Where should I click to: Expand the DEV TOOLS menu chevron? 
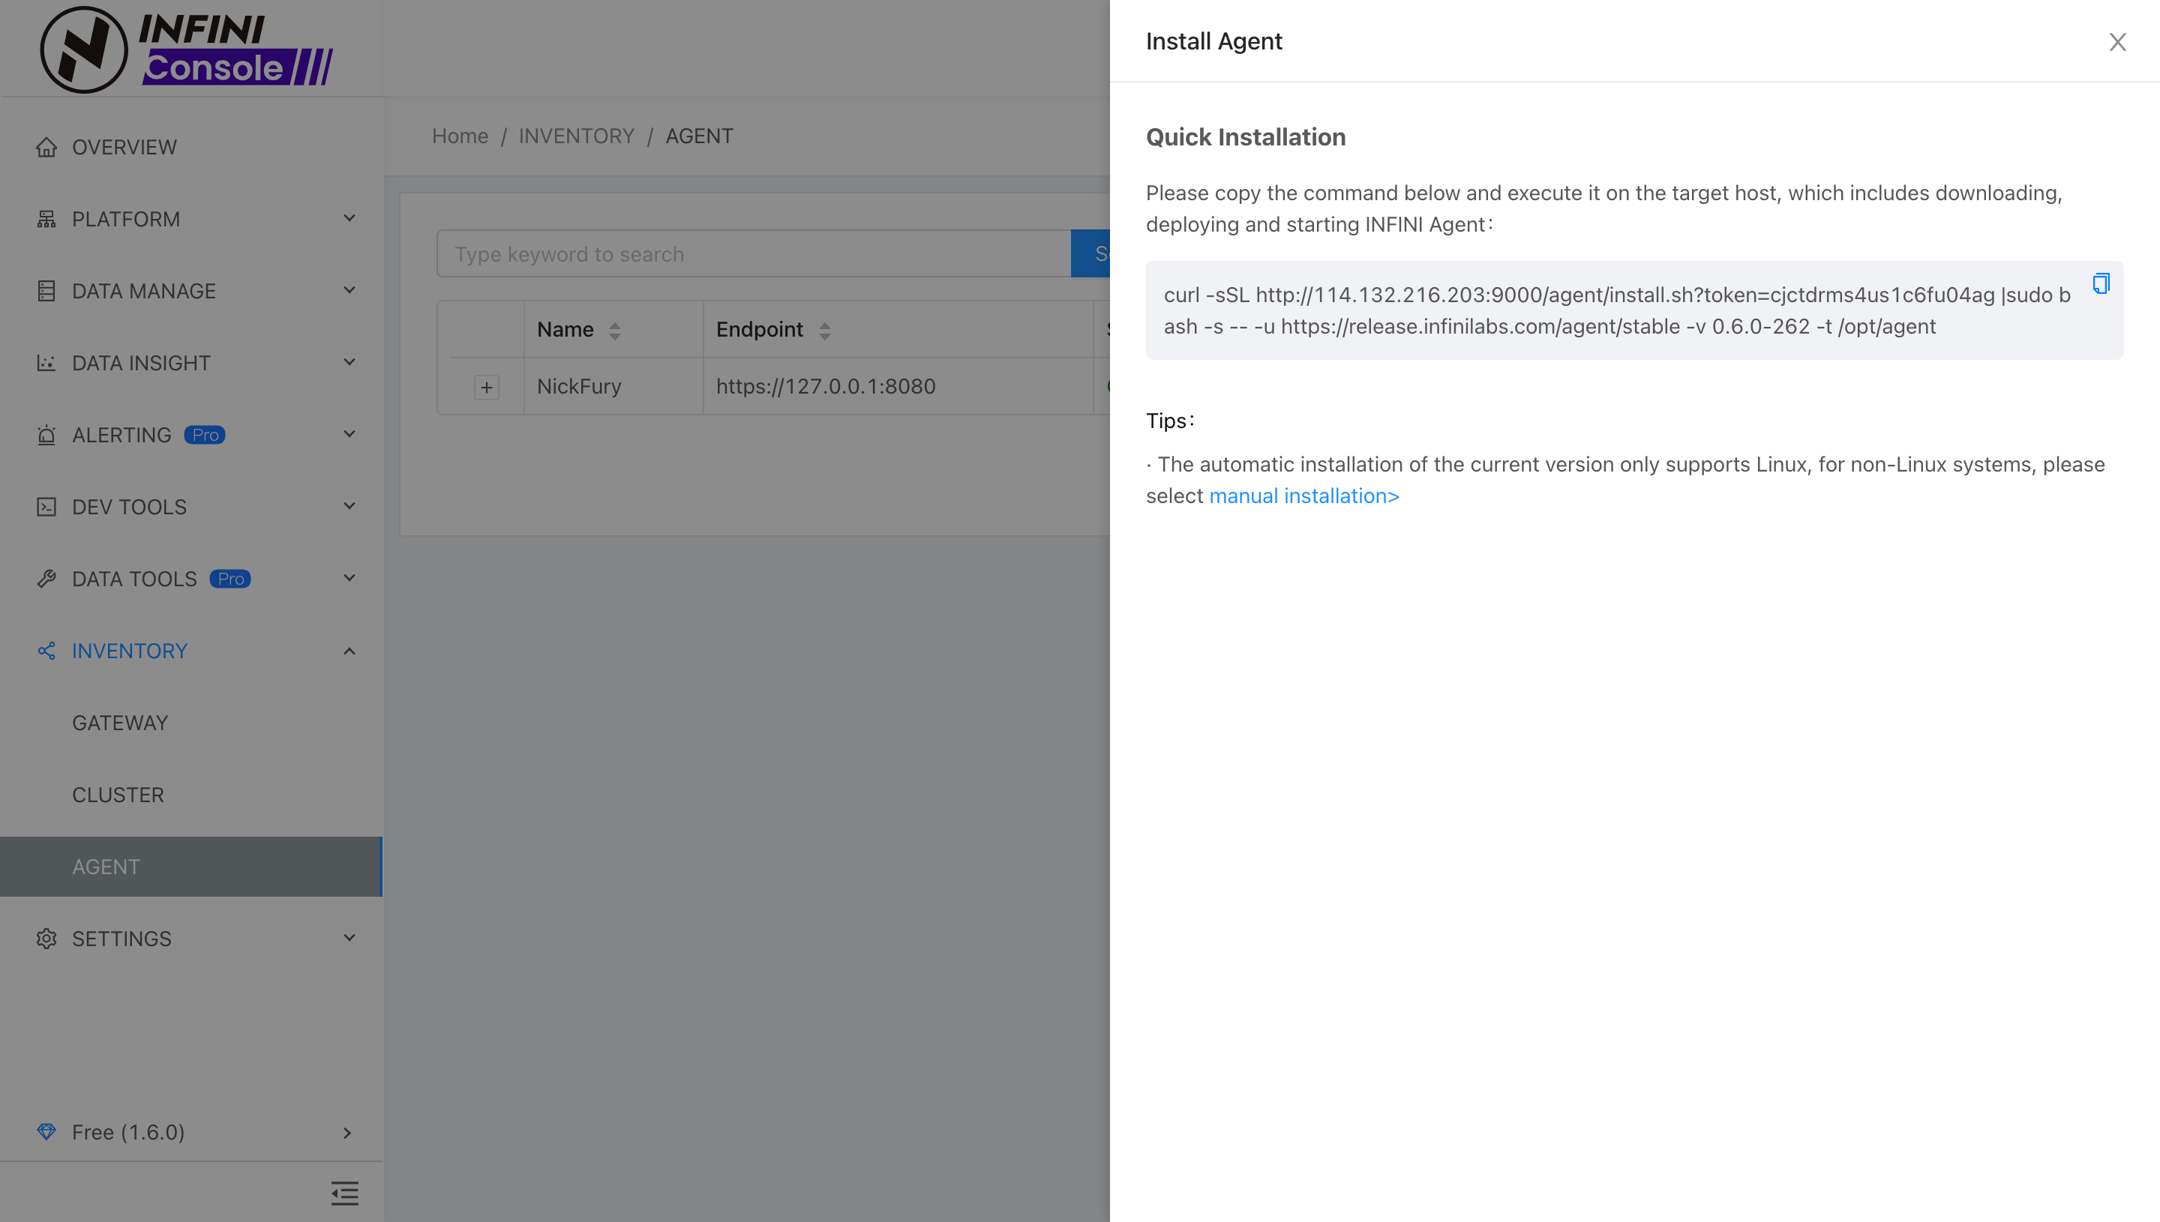point(349,506)
